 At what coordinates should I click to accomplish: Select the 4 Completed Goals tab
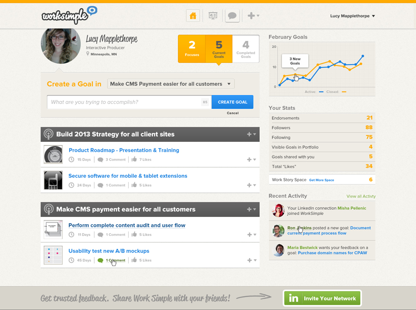246,49
